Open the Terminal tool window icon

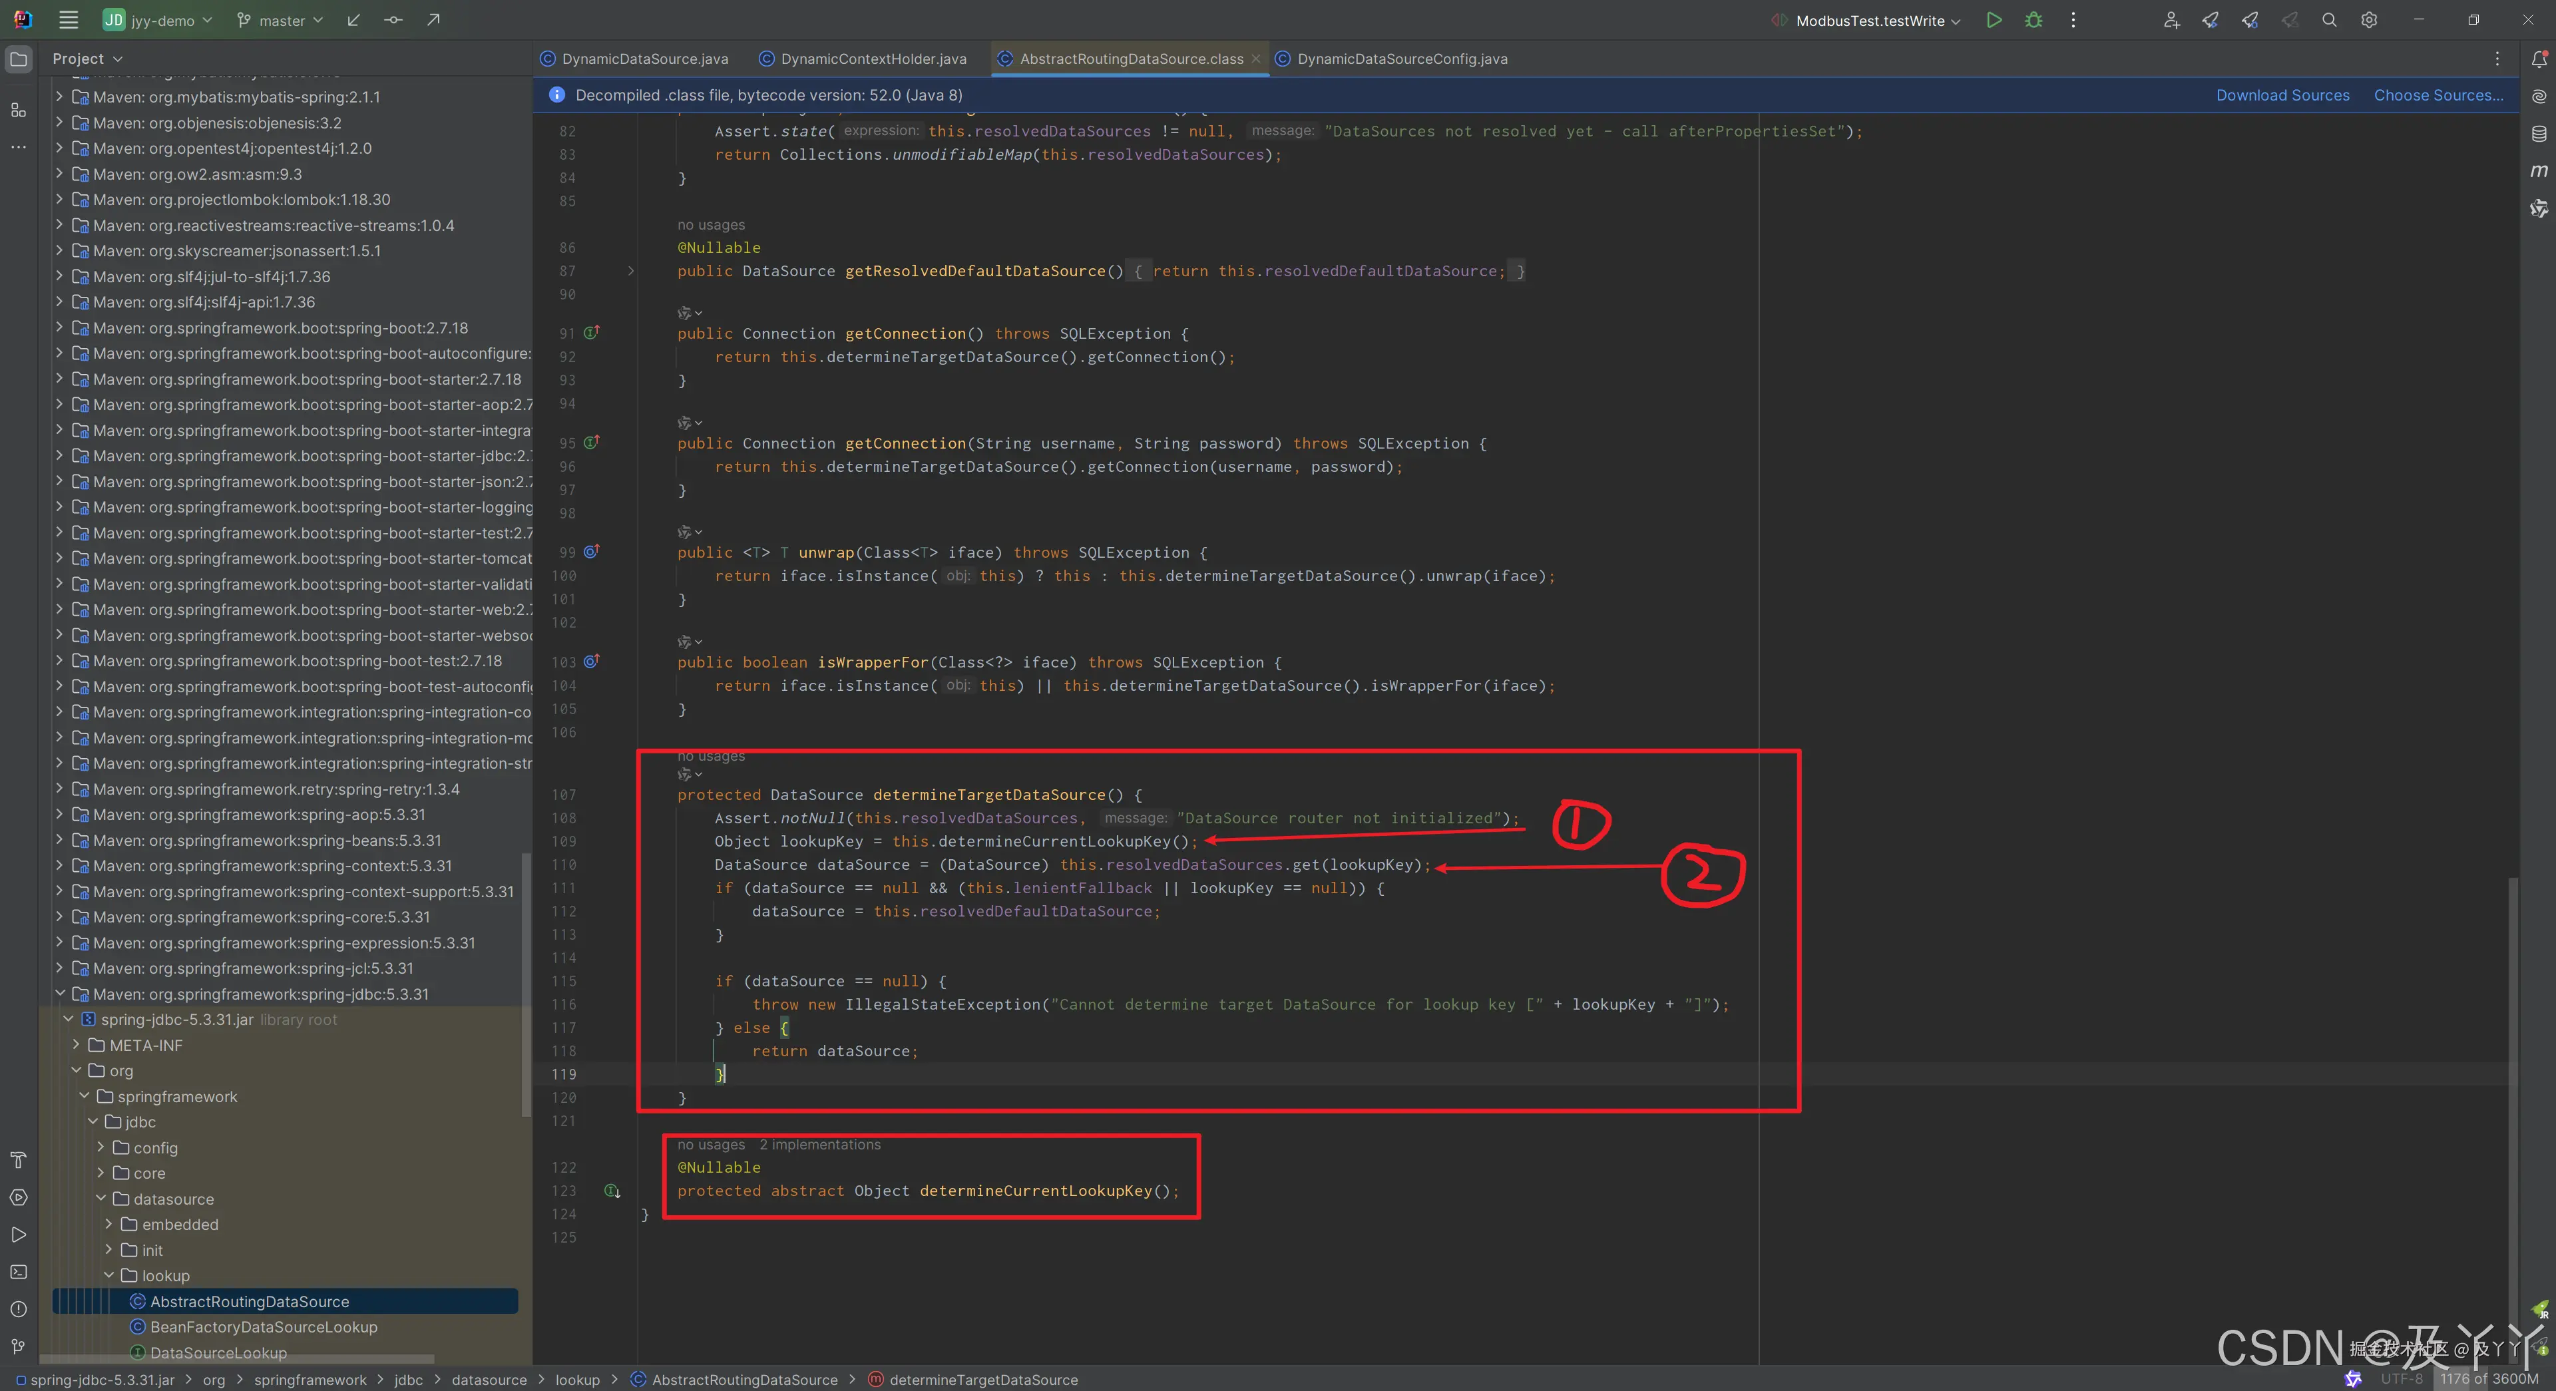(x=18, y=1272)
